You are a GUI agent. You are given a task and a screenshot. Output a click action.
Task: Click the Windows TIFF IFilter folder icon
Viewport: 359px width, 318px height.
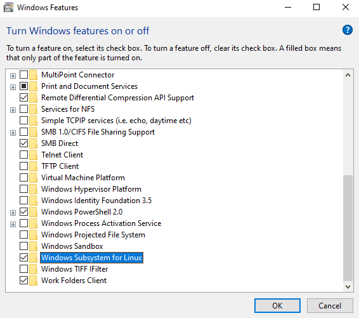click(x=33, y=269)
